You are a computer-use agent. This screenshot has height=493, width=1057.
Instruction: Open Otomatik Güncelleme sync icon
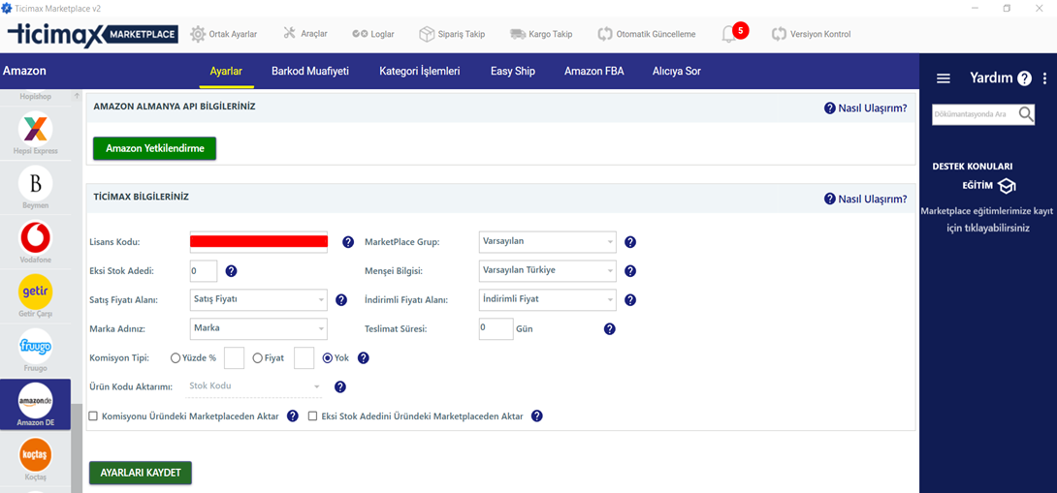[605, 34]
